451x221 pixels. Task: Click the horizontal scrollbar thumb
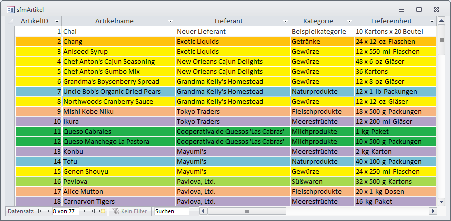[248, 211]
